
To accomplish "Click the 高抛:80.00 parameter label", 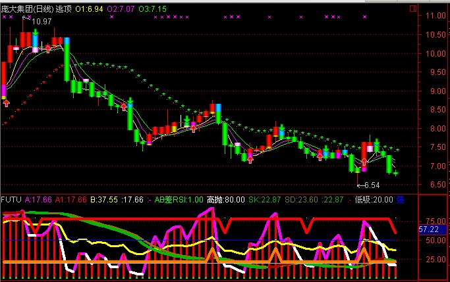I will 225,199.
